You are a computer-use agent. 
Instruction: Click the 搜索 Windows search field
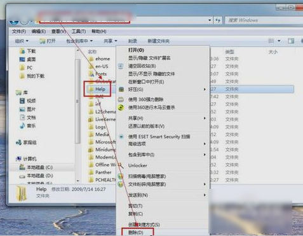(264, 20)
